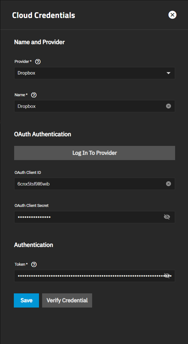Show help for the Name field
This screenshot has width=188, height=344.
[x=34, y=95]
